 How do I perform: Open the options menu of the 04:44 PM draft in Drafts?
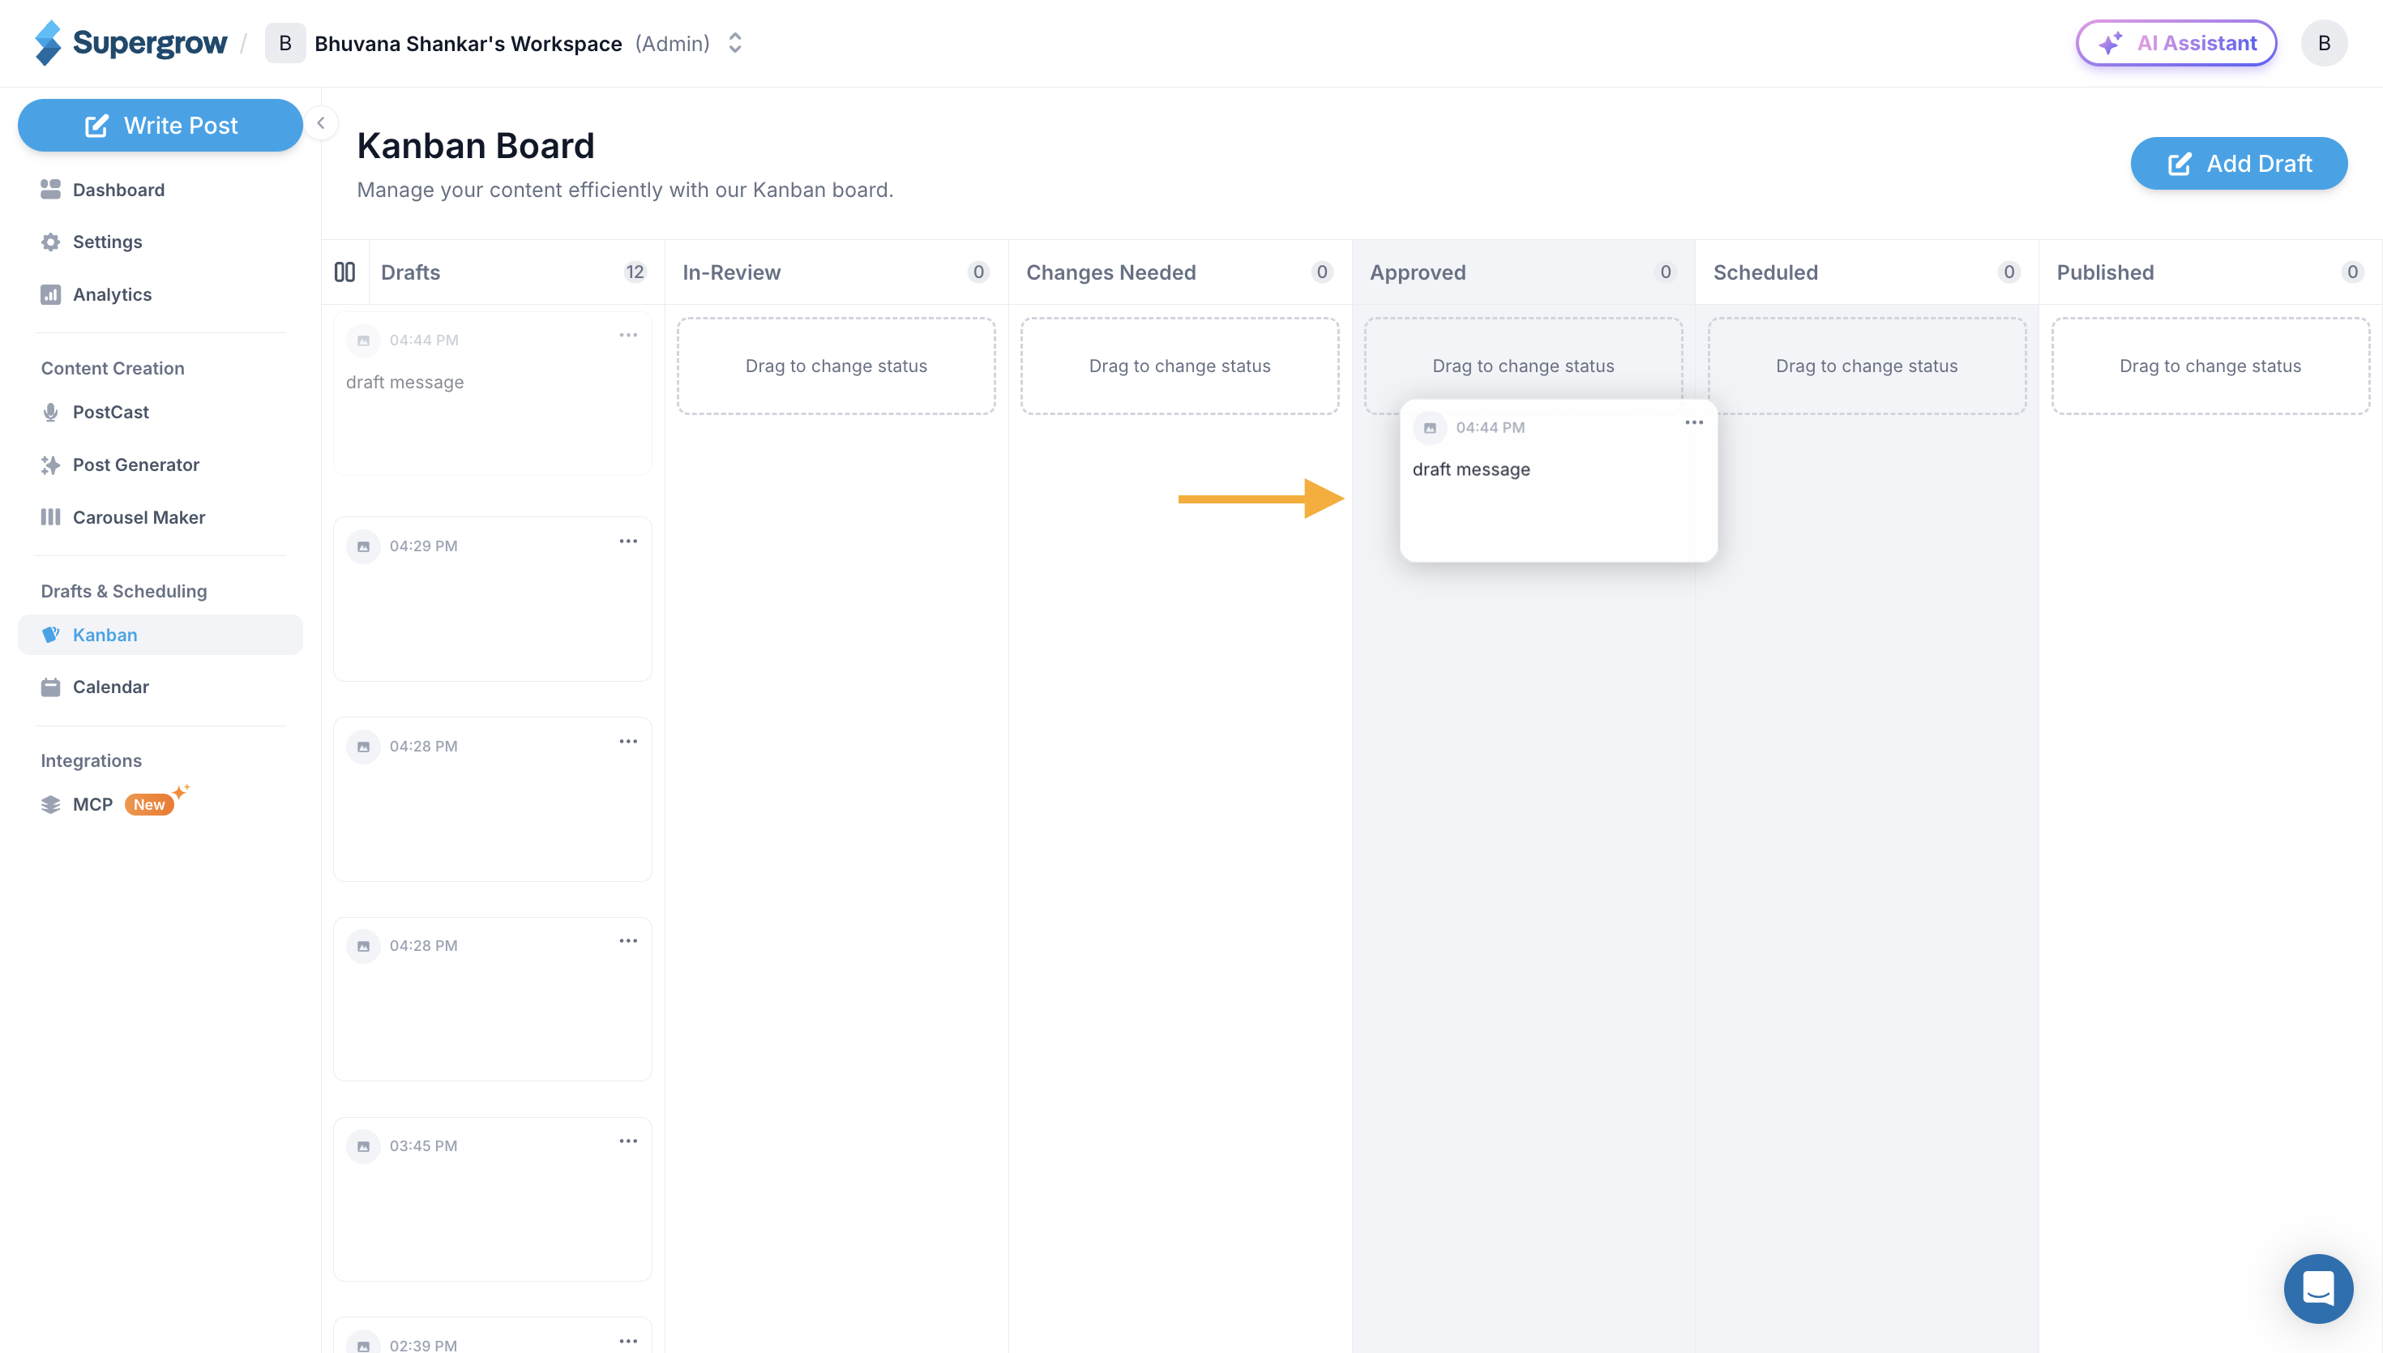pyautogui.click(x=628, y=335)
